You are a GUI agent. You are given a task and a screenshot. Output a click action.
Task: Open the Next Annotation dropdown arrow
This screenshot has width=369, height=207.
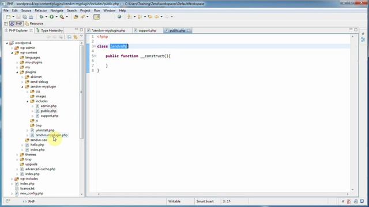coord(134,17)
